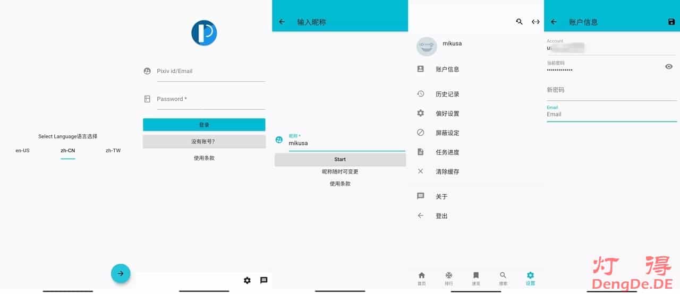
Task: Tap the avatar icon beside nickname field
Action: click(x=279, y=140)
